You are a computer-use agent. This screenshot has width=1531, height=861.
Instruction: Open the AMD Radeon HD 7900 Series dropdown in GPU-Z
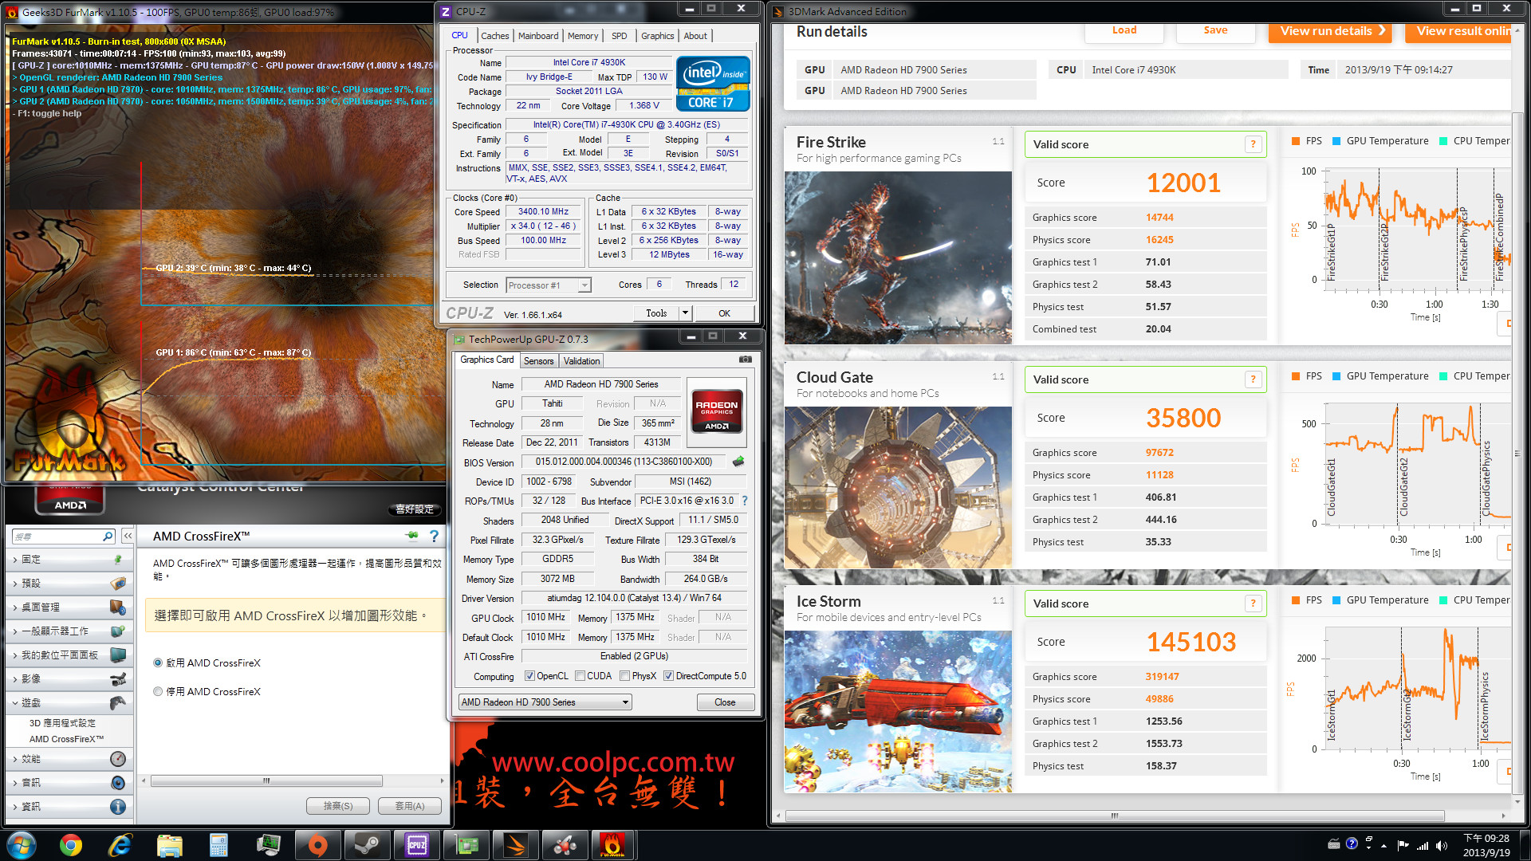(x=545, y=702)
